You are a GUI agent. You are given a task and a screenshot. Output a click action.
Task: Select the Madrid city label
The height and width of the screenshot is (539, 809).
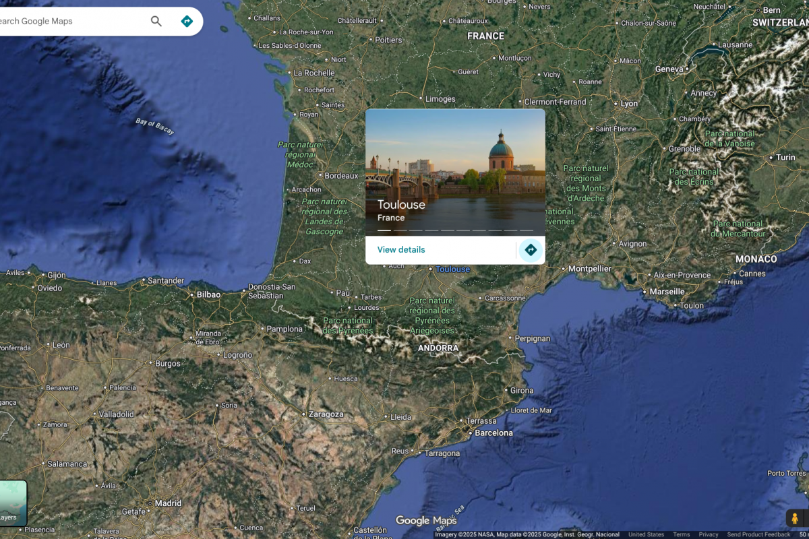tap(168, 503)
